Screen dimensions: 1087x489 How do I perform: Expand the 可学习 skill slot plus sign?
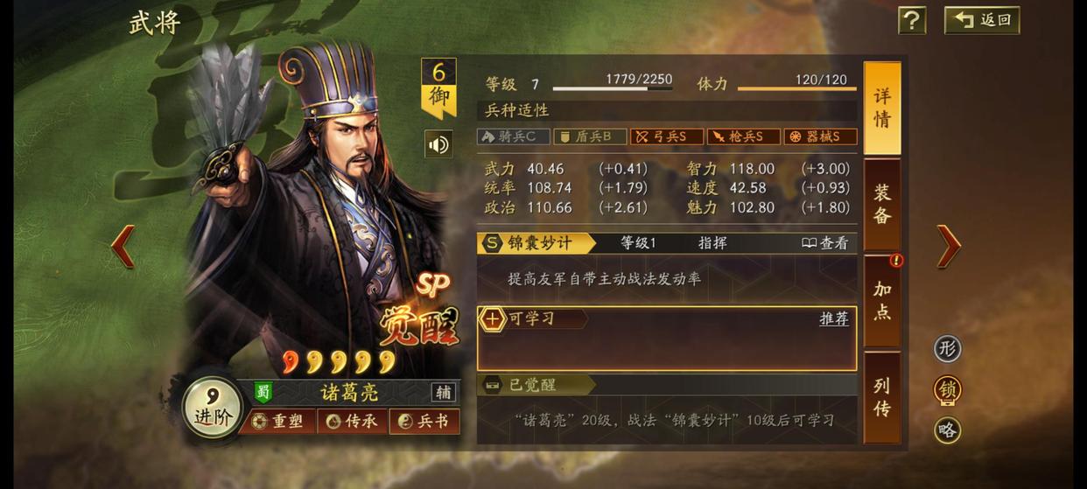click(x=493, y=319)
